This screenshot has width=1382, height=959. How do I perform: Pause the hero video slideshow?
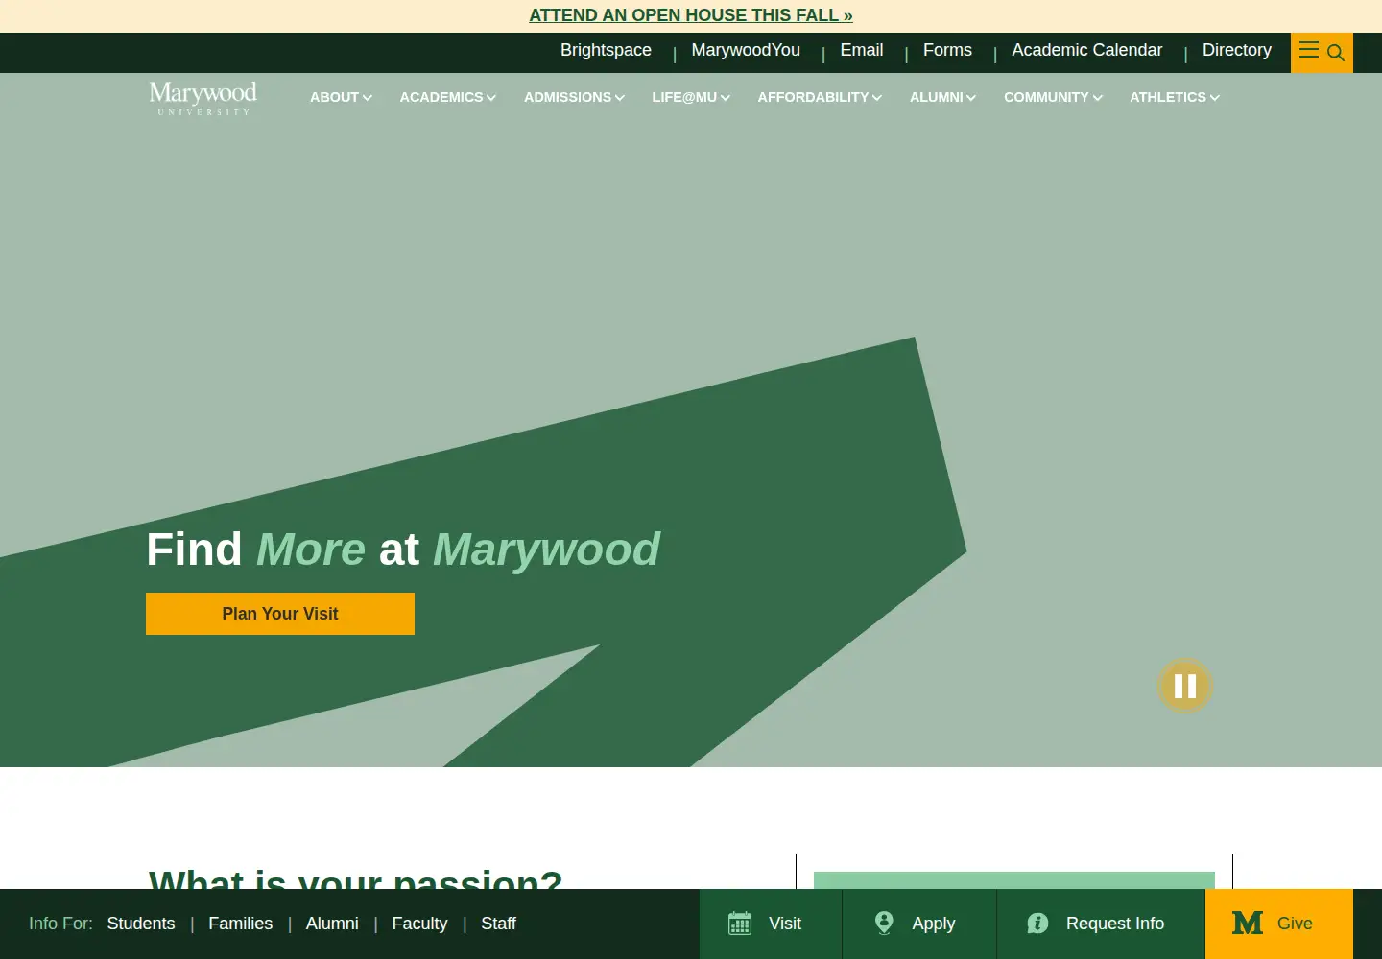pos(1185,686)
